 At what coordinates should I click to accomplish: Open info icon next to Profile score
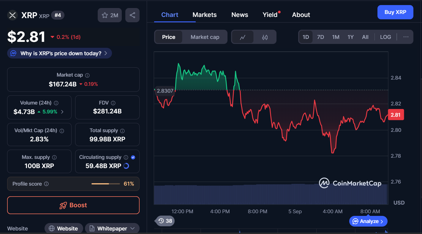[x=46, y=184]
